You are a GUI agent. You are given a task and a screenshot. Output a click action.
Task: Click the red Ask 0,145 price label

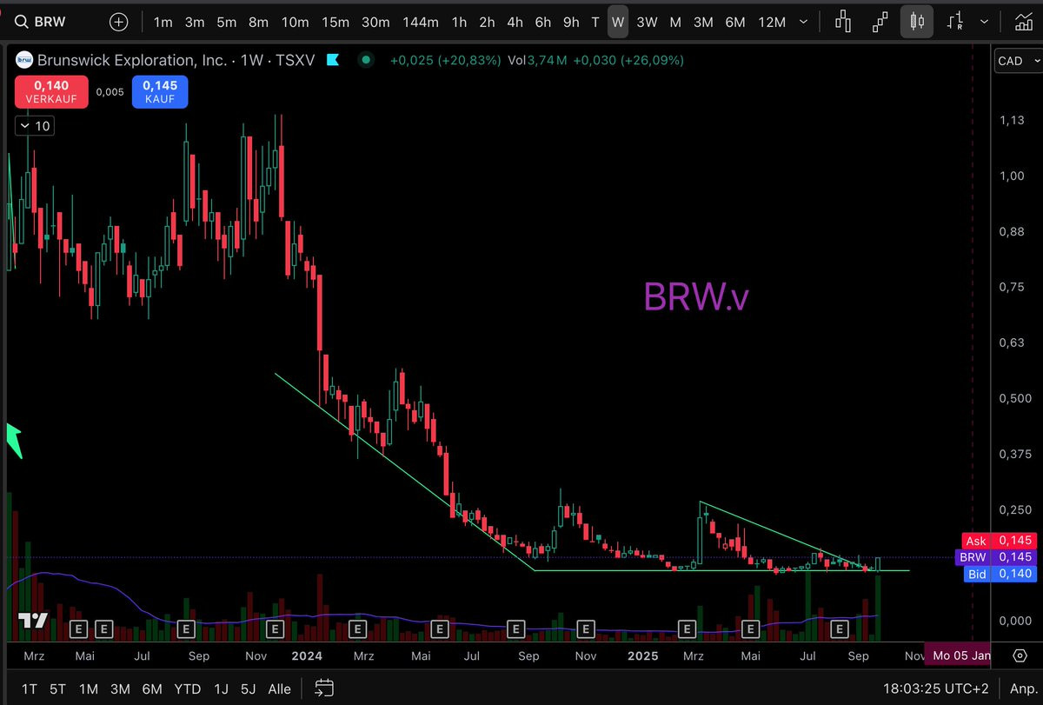click(x=1000, y=541)
